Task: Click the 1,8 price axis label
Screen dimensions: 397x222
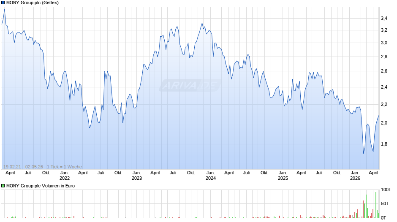Action: click(x=384, y=144)
